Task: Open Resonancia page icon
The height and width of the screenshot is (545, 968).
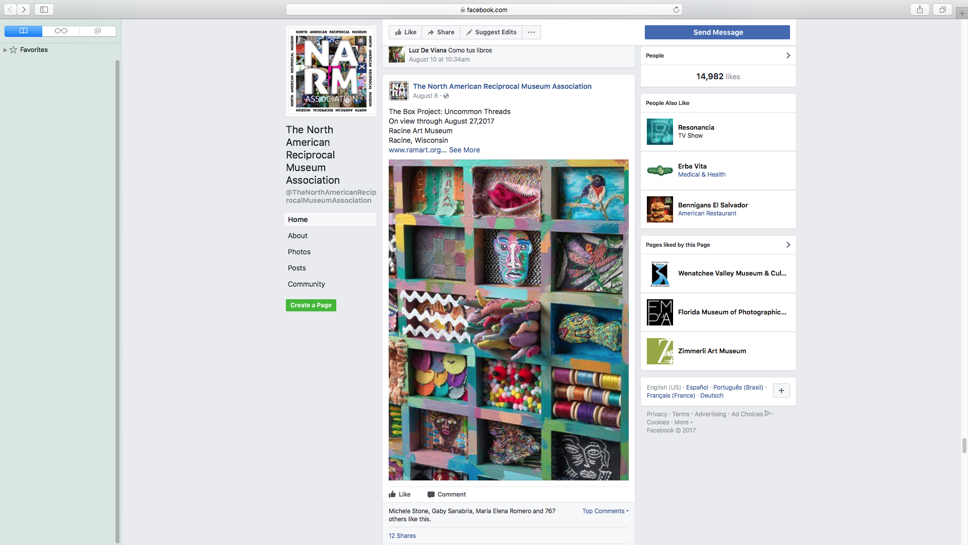Action: [660, 132]
